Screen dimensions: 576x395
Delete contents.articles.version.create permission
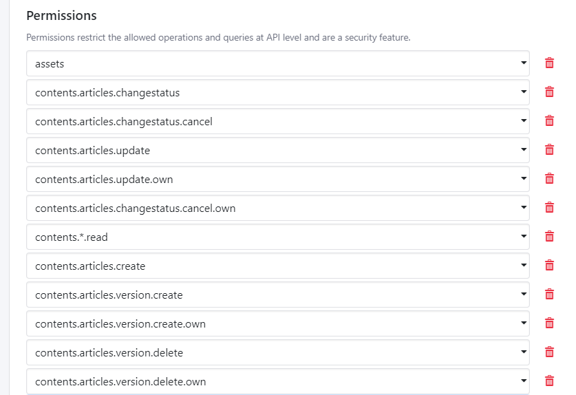pyautogui.click(x=549, y=295)
